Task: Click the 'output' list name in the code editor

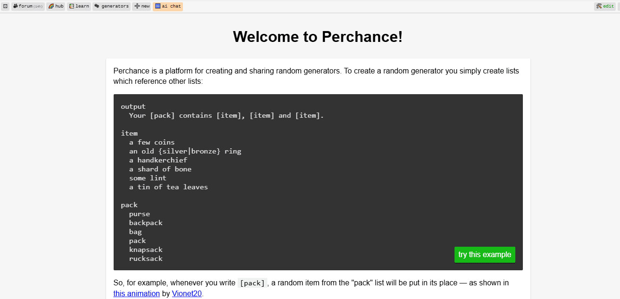Action: (133, 106)
